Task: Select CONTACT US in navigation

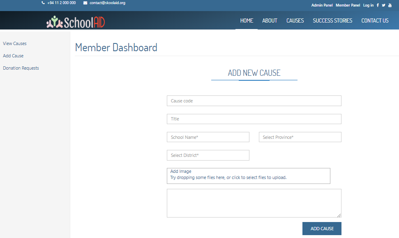Action: (x=375, y=20)
